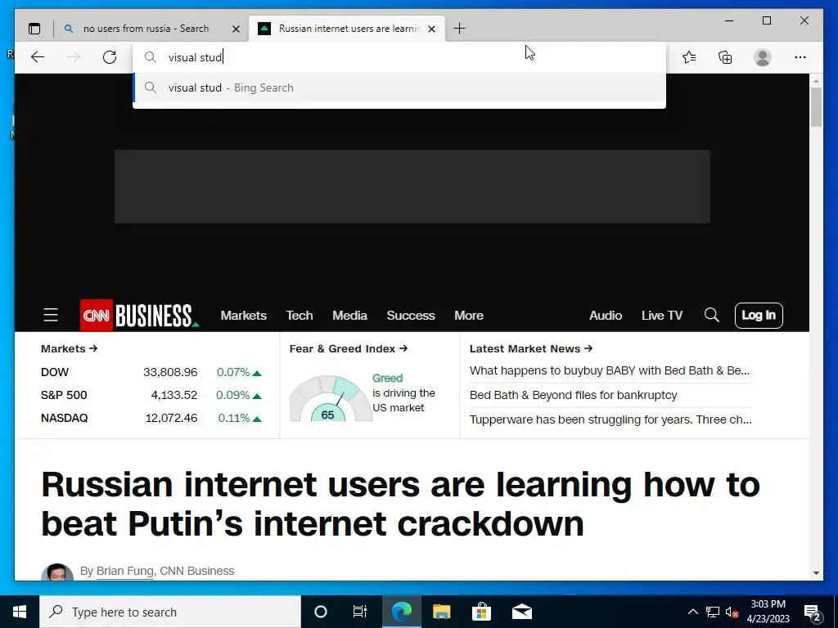Click the Log In button
Screen dimensions: 838x628
pos(759,315)
